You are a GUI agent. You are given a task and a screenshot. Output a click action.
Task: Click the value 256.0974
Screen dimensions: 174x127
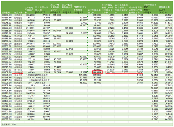pyautogui.click(x=30, y=44)
